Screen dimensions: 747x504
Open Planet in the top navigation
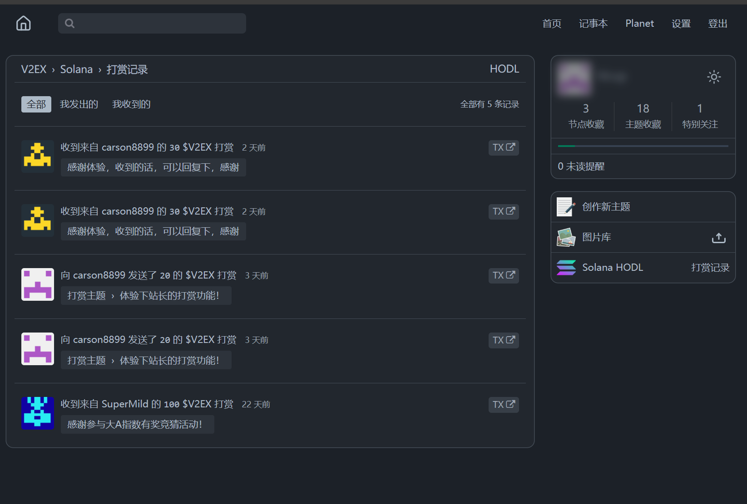pyautogui.click(x=639, y=24)
